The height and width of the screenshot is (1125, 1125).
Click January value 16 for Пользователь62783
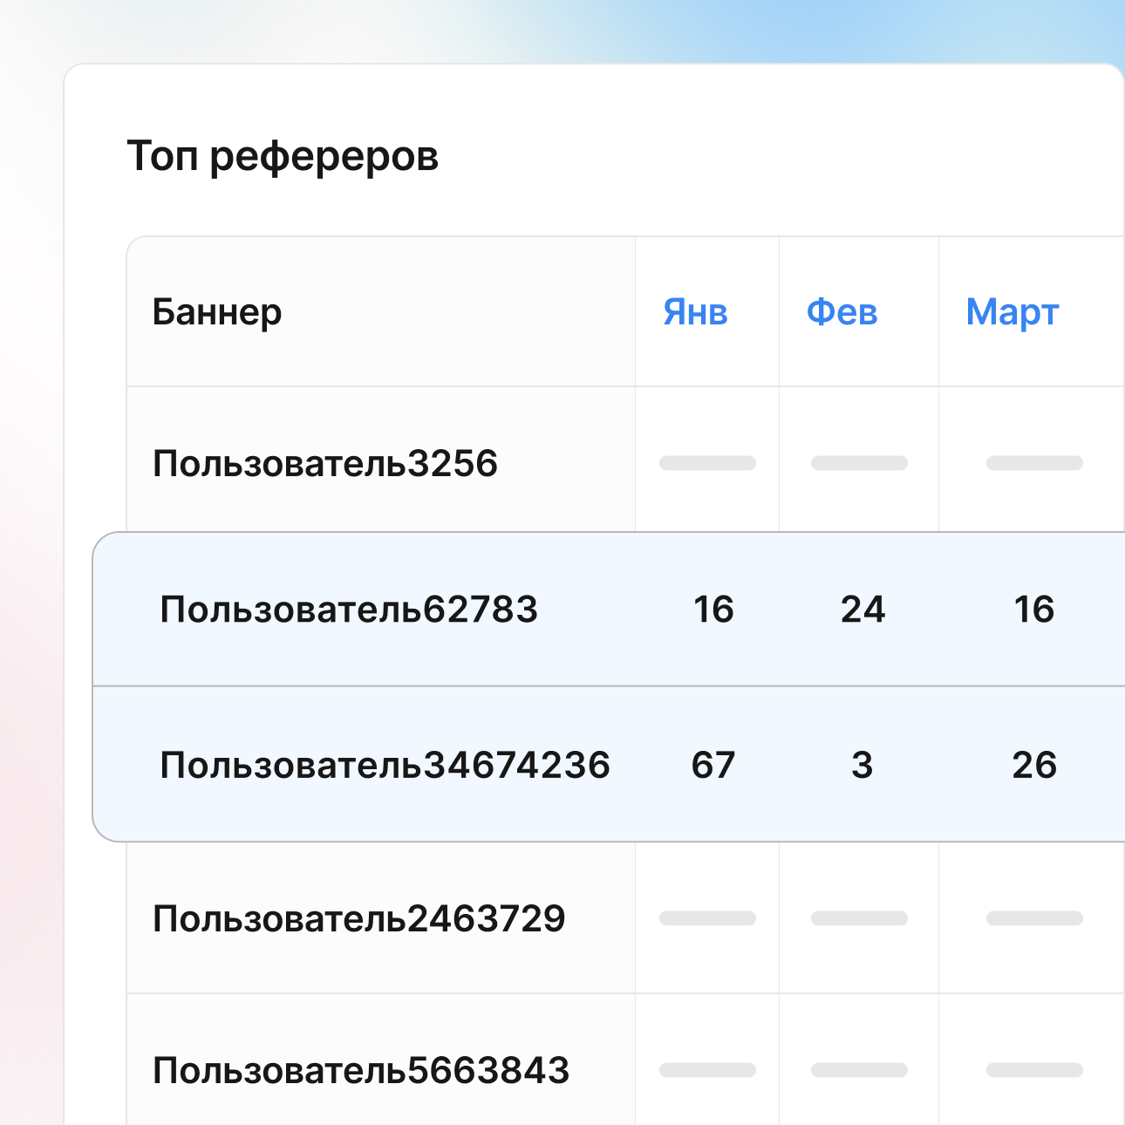click(x=713, y=609)
